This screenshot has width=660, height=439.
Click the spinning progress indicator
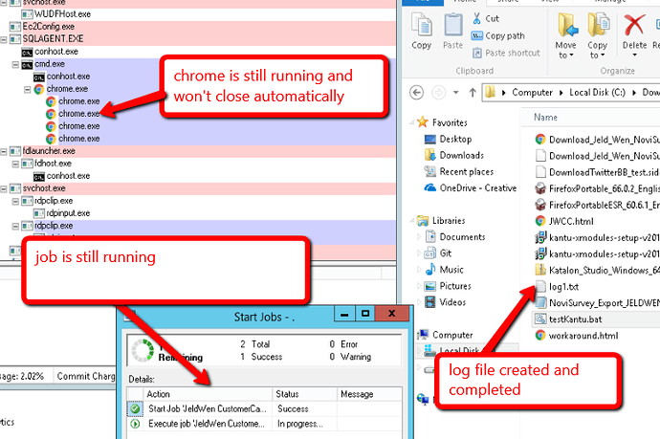coord(143,351)
